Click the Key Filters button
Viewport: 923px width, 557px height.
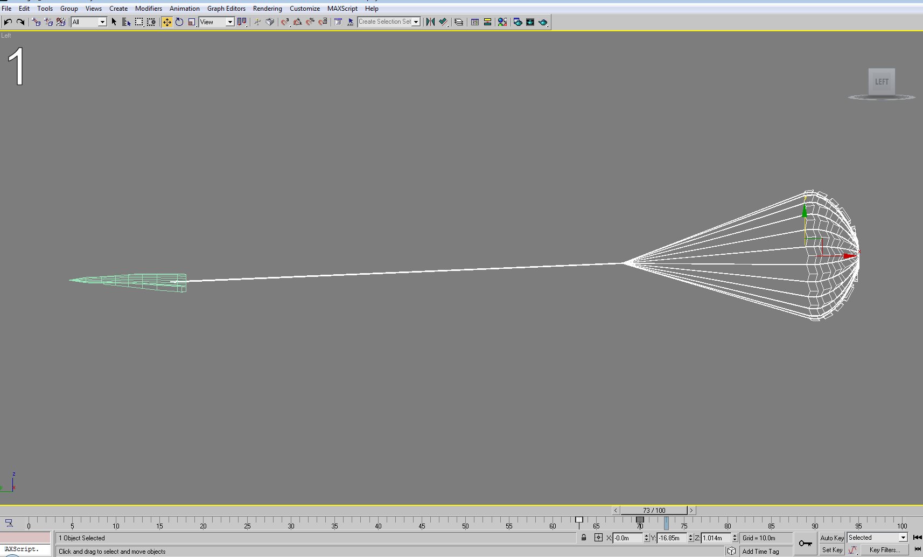point(885,550)
